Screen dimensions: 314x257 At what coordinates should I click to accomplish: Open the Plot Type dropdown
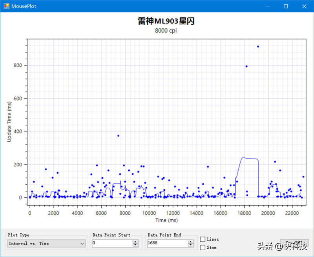pos(46,243)
